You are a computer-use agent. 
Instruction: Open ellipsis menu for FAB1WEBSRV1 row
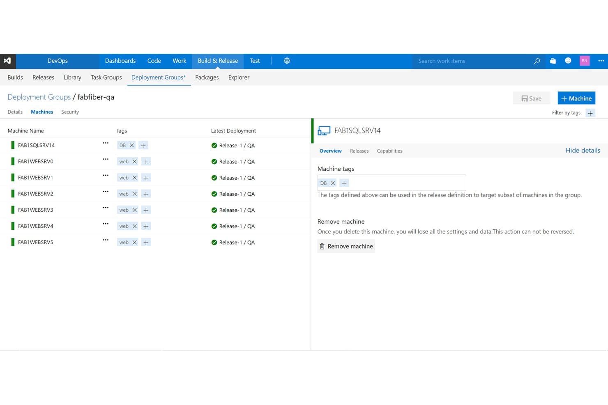(106, 175)
